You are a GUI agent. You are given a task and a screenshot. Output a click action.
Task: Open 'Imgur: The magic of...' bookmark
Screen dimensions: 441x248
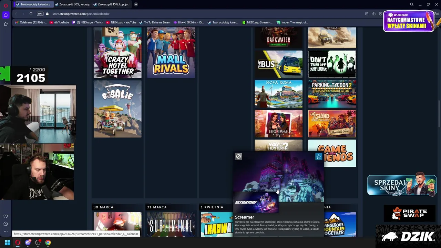(292, 22)
